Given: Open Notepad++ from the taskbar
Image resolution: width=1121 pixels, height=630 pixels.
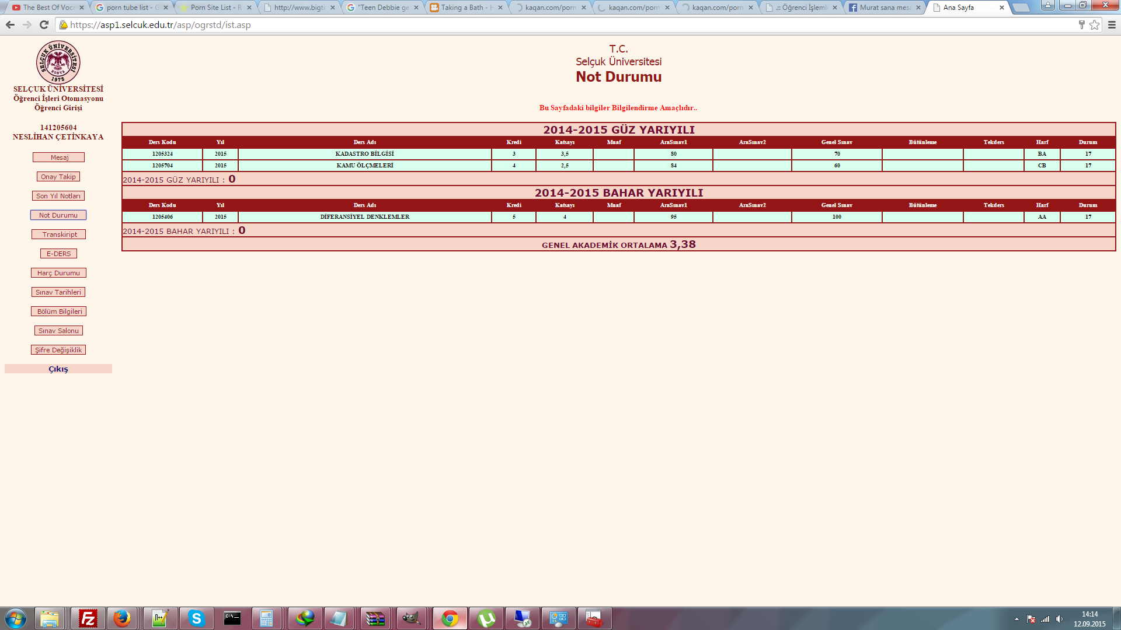Looking at the screenshot, I should (x=160, y=618).
